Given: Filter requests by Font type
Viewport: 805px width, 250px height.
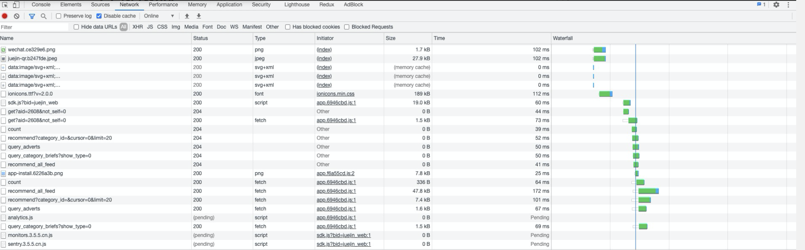Looking at the screenshot, I should [x=208, y=27].
